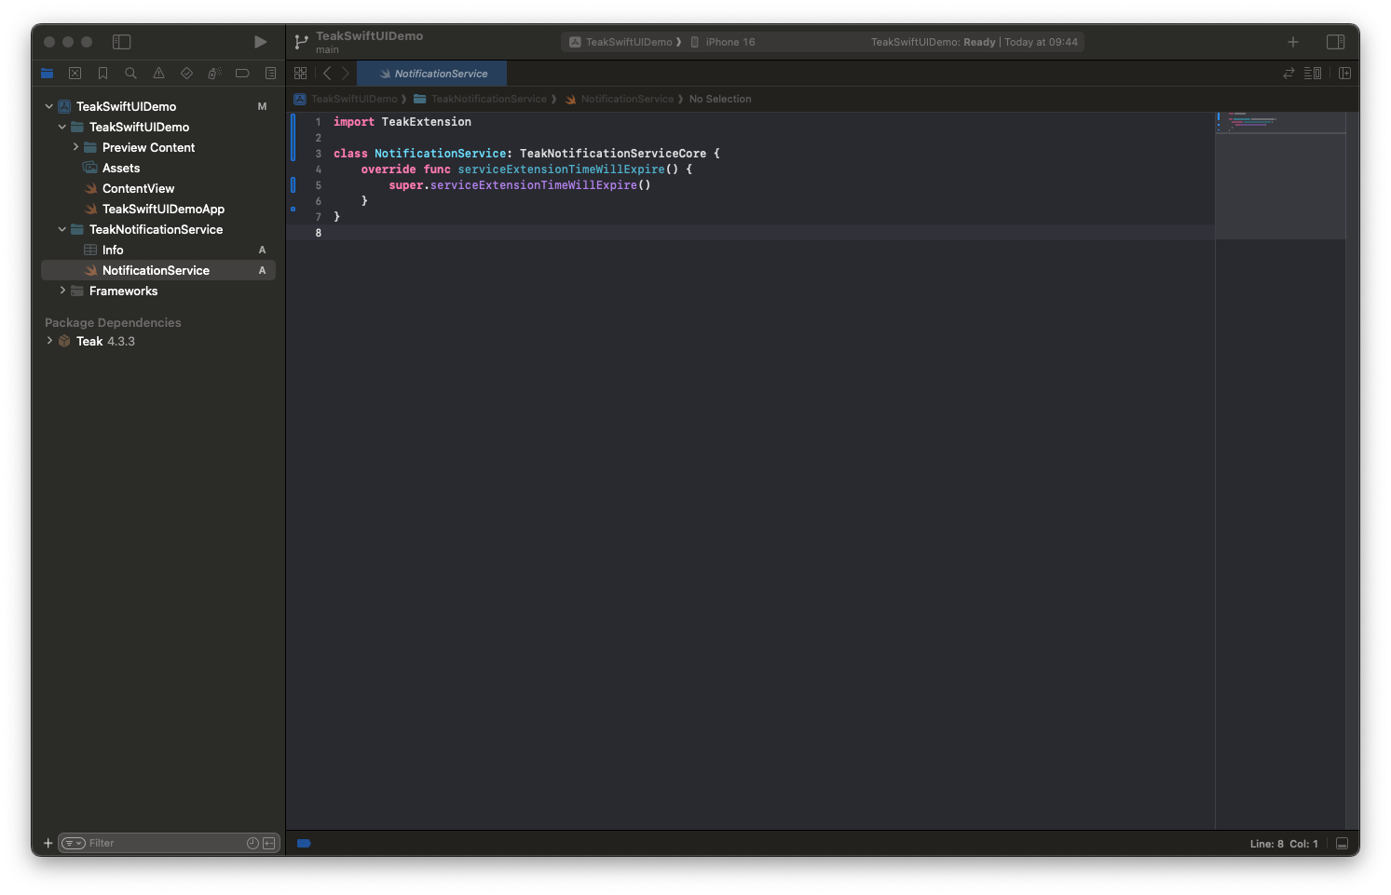Add a new file with navigator plus button
The image size is (1391, 895).
pos(48,844)
